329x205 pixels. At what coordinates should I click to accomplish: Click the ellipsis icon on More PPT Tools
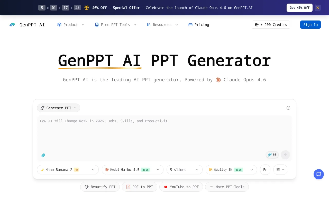212,187
